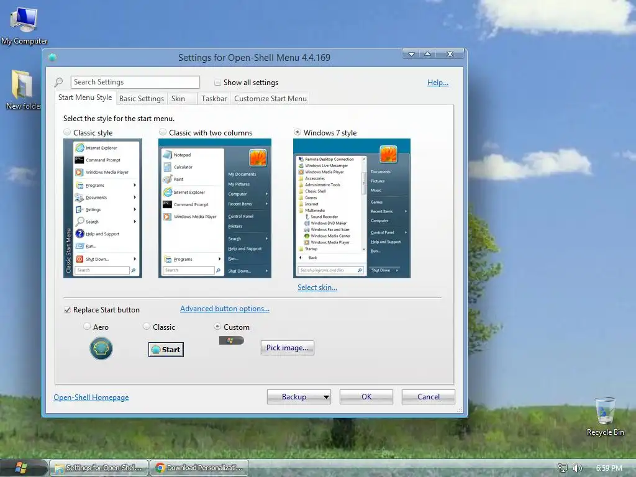The width and height of the screenshot is (636, 477).
Task: Click the Chrome icon in the taskbar
Action: pos(161,468)
